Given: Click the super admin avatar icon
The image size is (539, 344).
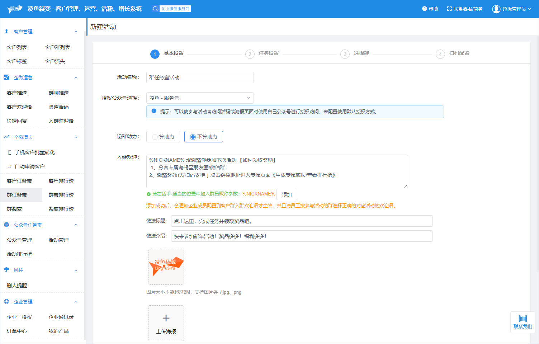Looking at the screenshot, I should (x=496, y=9).
